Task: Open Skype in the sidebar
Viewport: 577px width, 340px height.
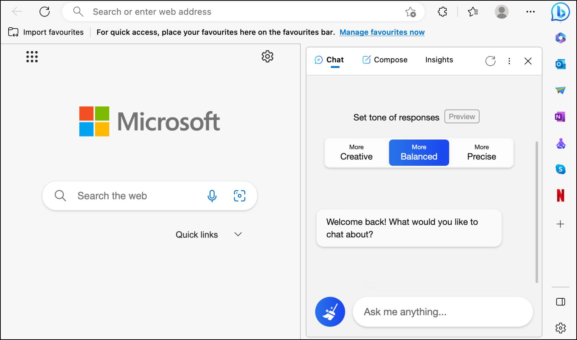Action: tap(560, 169)
